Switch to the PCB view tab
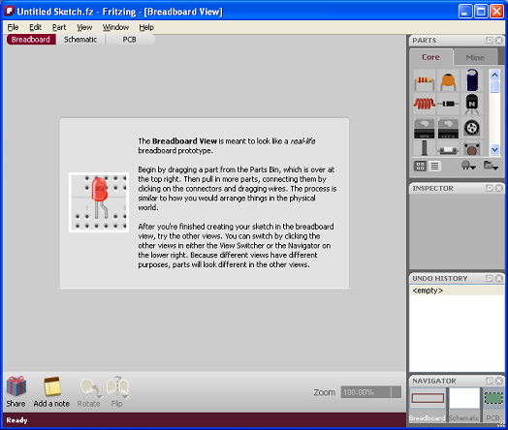 pos(129,40)
